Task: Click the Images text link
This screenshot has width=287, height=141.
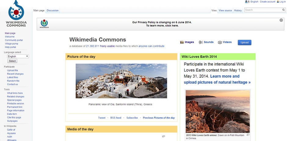Action: click(189, 42)
